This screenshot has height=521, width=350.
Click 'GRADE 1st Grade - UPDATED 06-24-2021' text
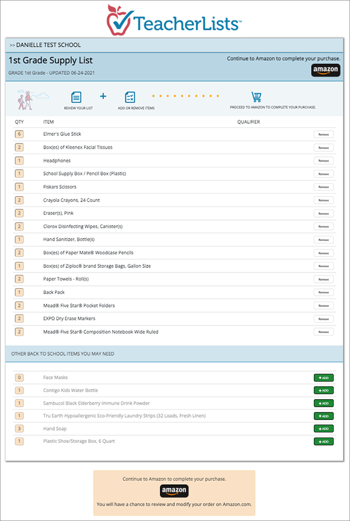pos(51,73)
